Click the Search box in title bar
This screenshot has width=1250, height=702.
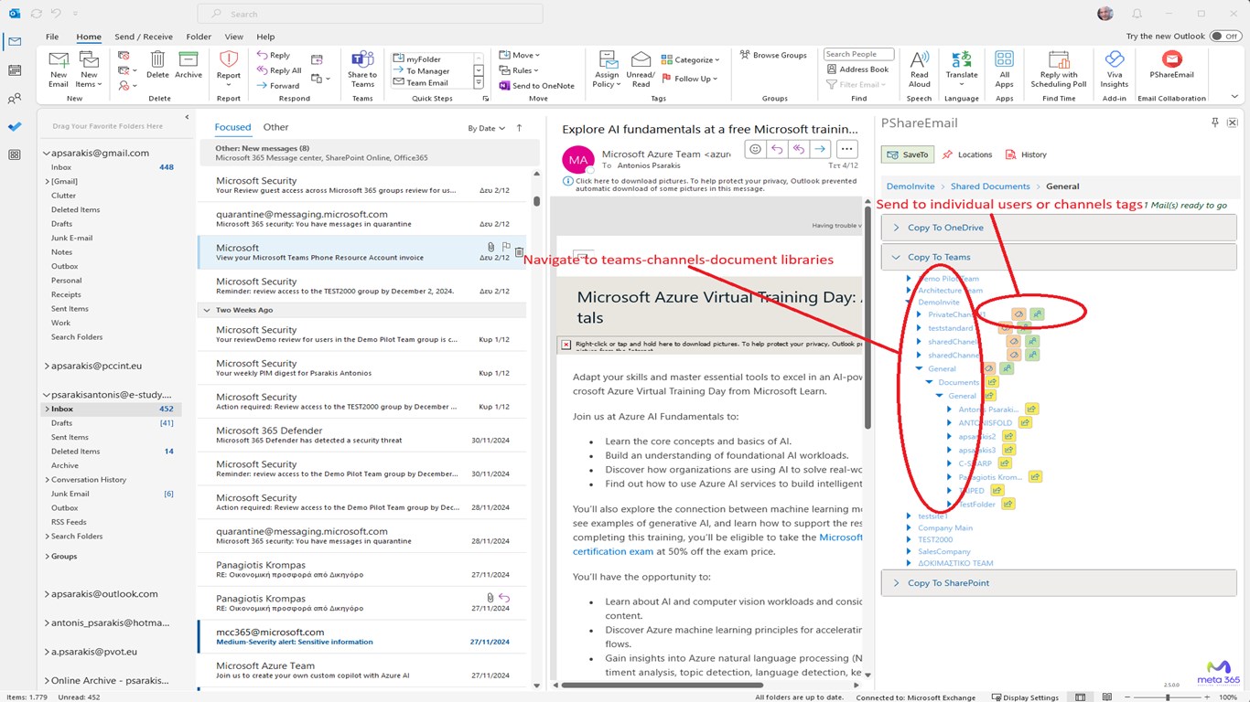click(x=370, y=14)
